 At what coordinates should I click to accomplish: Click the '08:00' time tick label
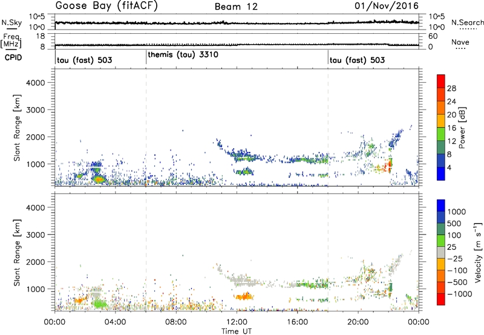point(176,322)
